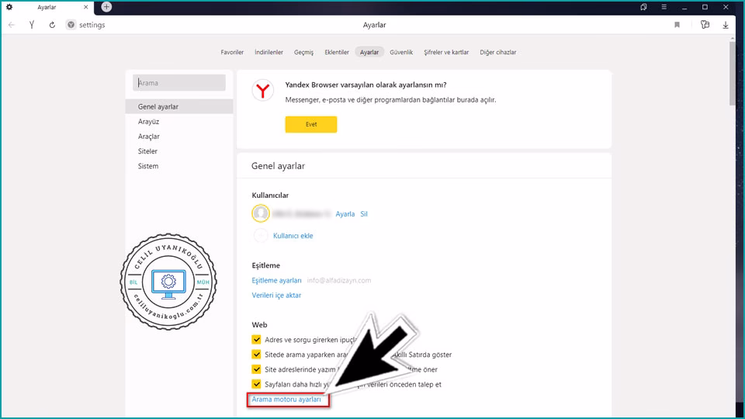Select Genel ayarlar in sidebar

(179, 106)
